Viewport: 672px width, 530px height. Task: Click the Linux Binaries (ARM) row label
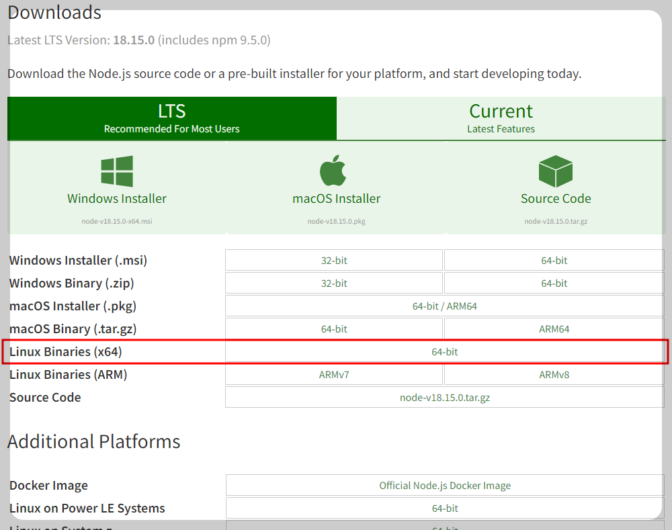point(68,374)
